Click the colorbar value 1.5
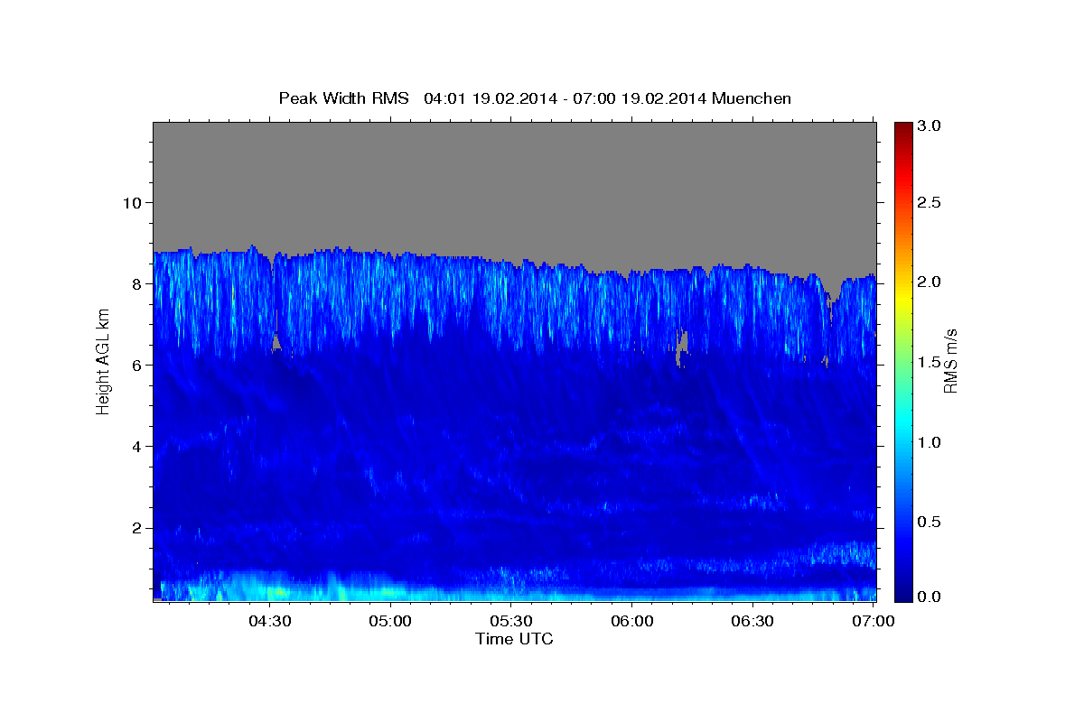The height and width of the screenshot is (722, 1084). pyautogui.click(x=930, y=362)
